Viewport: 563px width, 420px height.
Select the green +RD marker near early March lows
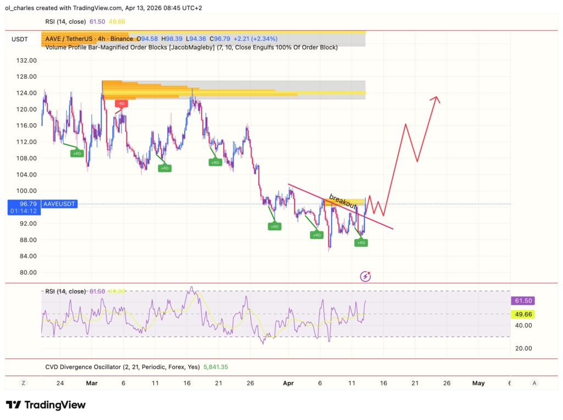(76, 153)
